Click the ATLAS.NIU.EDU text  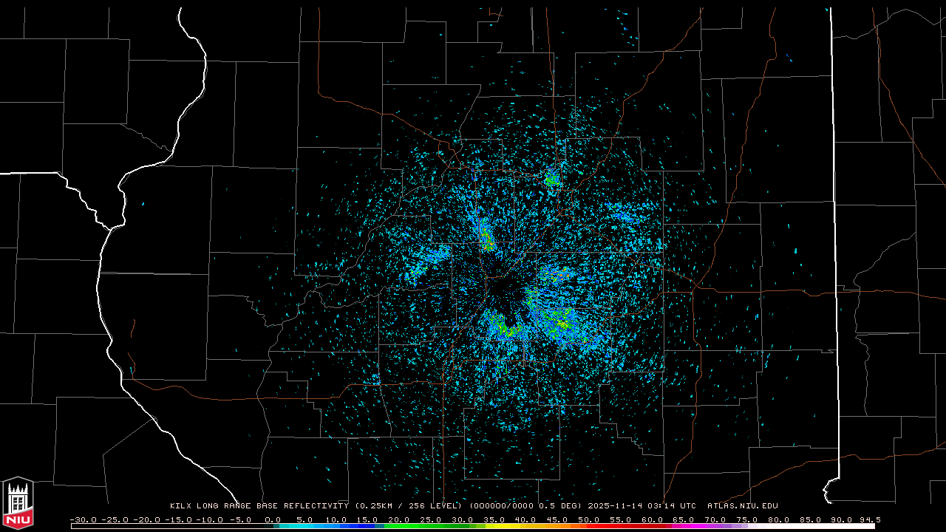pos(742,506)
